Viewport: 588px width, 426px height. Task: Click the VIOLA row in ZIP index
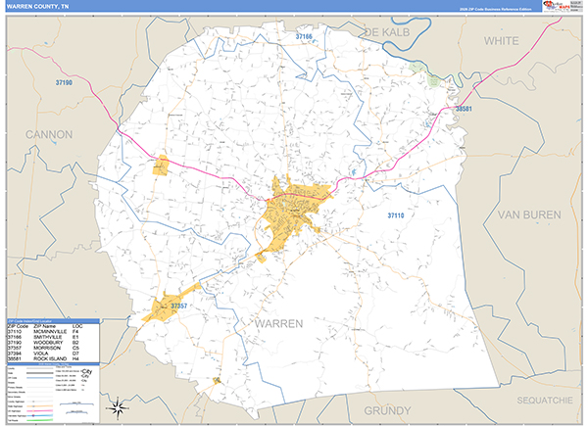pyautogui.click(x=44, y=354)
